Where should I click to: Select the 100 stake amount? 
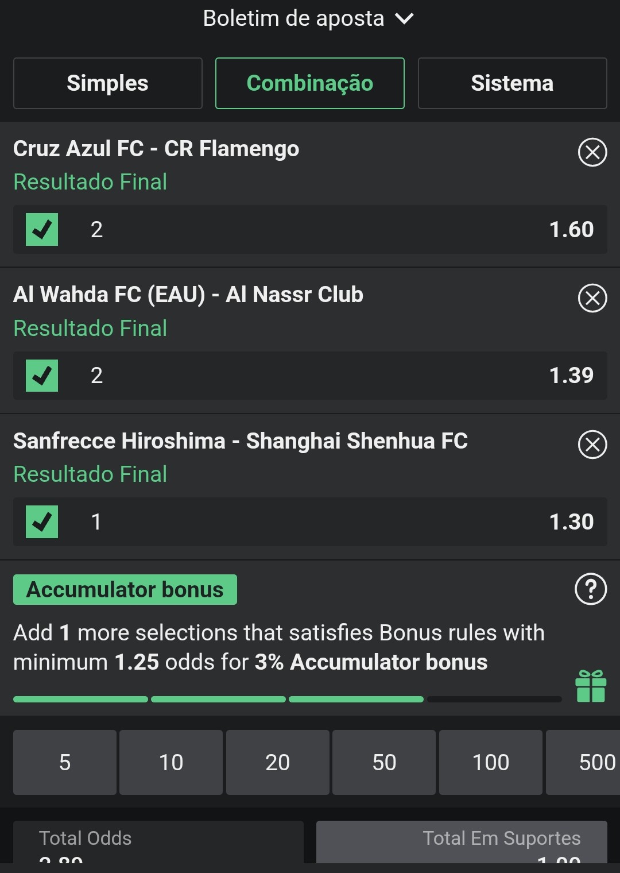pyautogui.click(x=491, y=763)
